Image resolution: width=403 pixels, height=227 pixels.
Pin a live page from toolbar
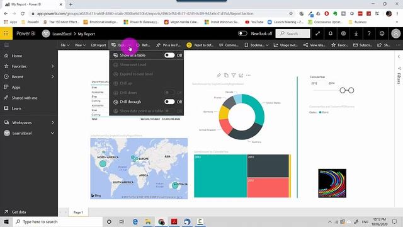[x=168, y=45]
